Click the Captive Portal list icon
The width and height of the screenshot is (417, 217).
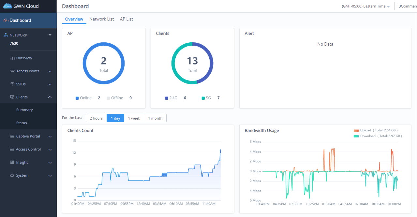[x=12, y=136]
